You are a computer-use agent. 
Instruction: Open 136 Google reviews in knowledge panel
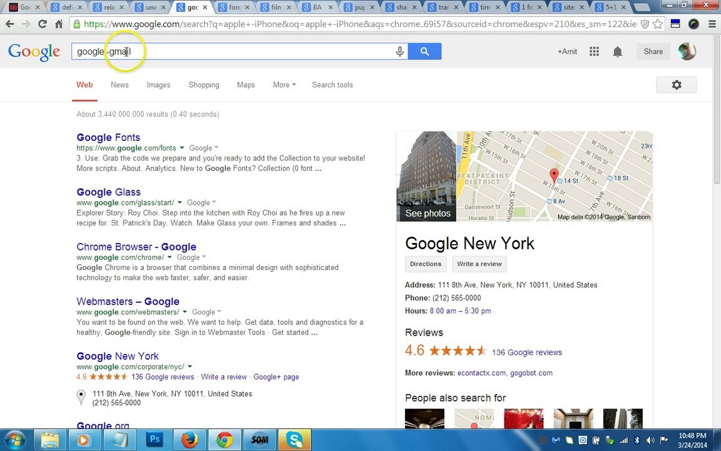[527, 353]
